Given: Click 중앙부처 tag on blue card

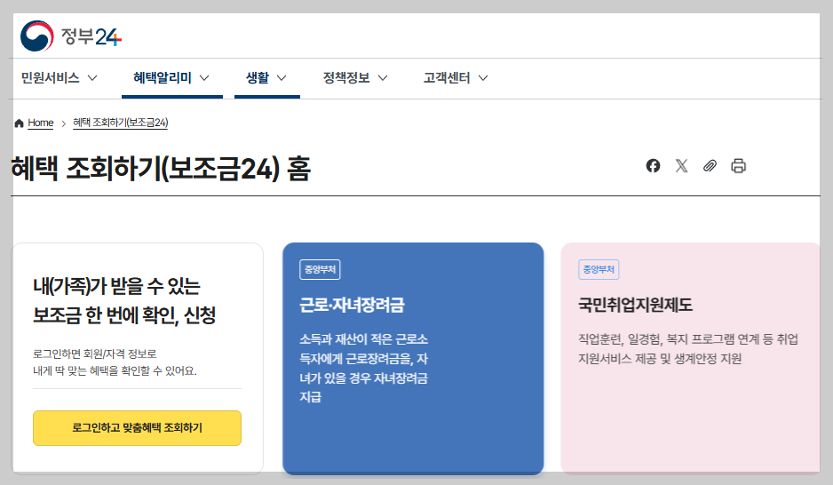Looking at the screenshot, I should (320, 269).
